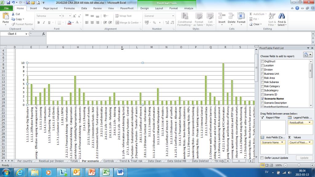
Task: Click the Fill Color paint bucket
Action: tap(69, 22)
